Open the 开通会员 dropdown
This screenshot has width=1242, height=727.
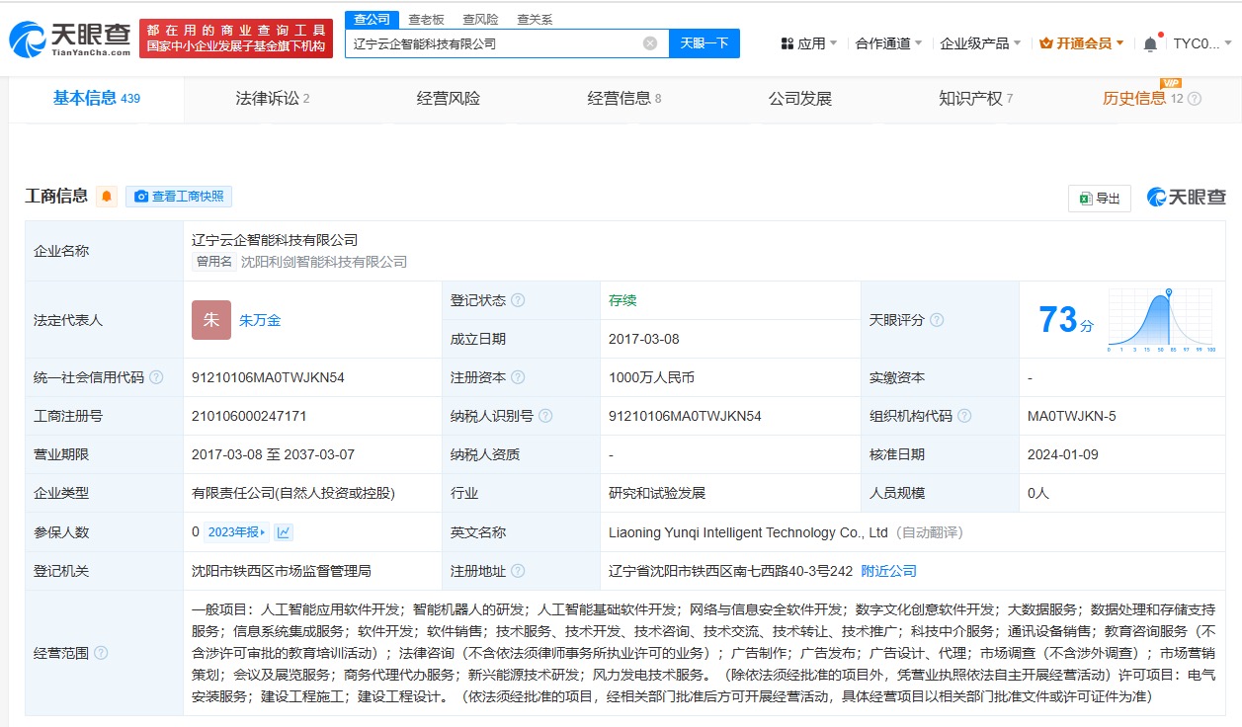[1082, 43]
